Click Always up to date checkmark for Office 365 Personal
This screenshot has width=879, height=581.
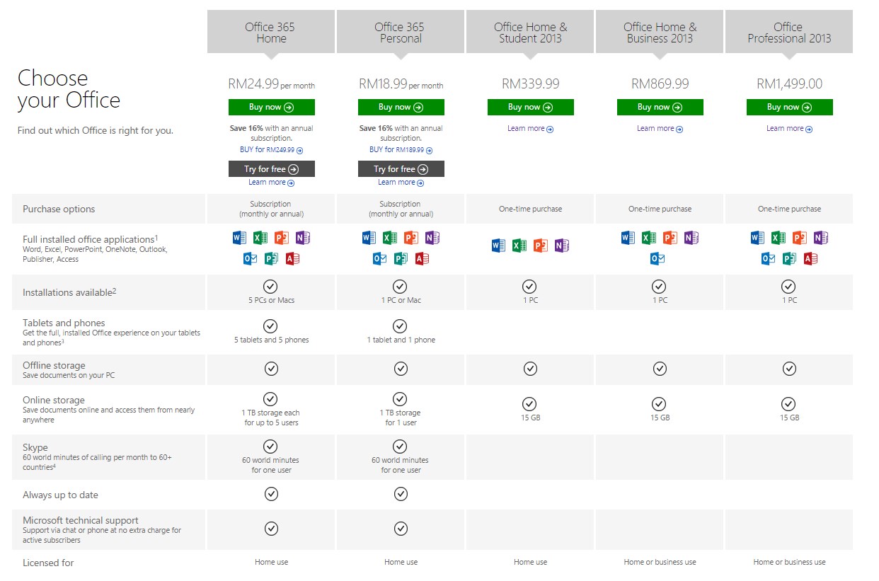click(401, 494)
